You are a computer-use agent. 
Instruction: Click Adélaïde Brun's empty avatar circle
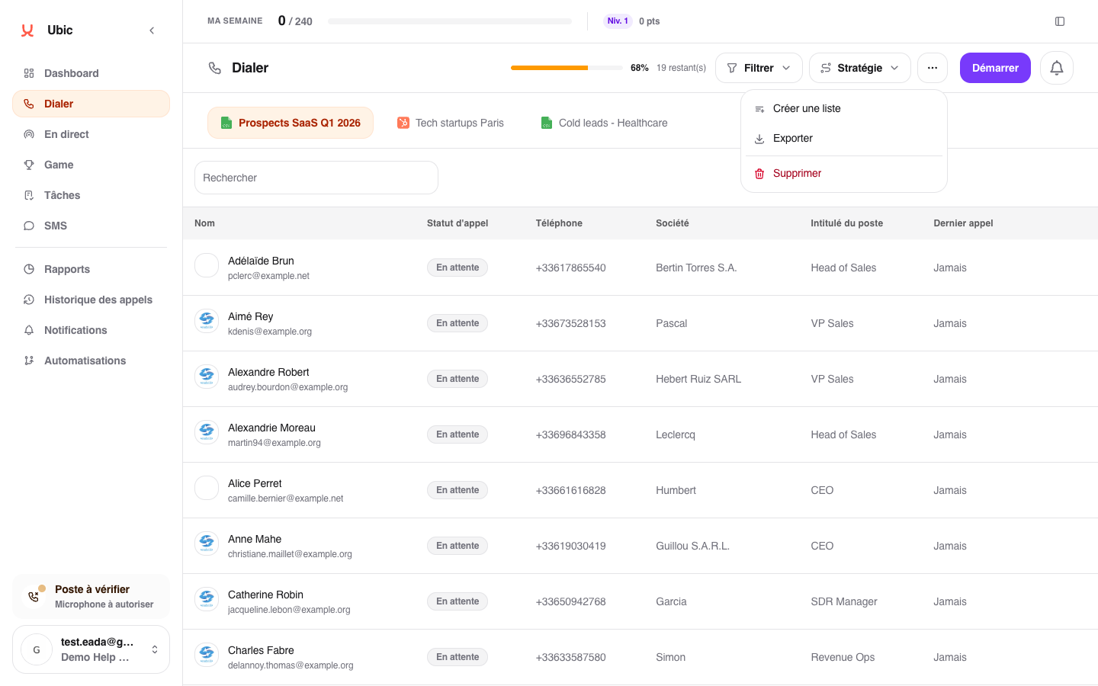pyautogui.click(x=207, y=265)
